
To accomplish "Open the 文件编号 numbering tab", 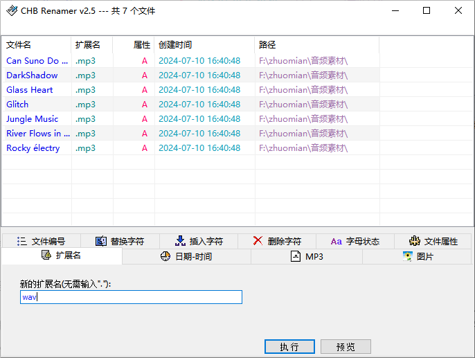I will click(41, 241).
